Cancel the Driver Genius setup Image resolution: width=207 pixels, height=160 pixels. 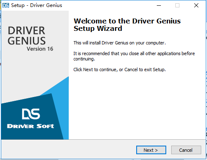186,150
